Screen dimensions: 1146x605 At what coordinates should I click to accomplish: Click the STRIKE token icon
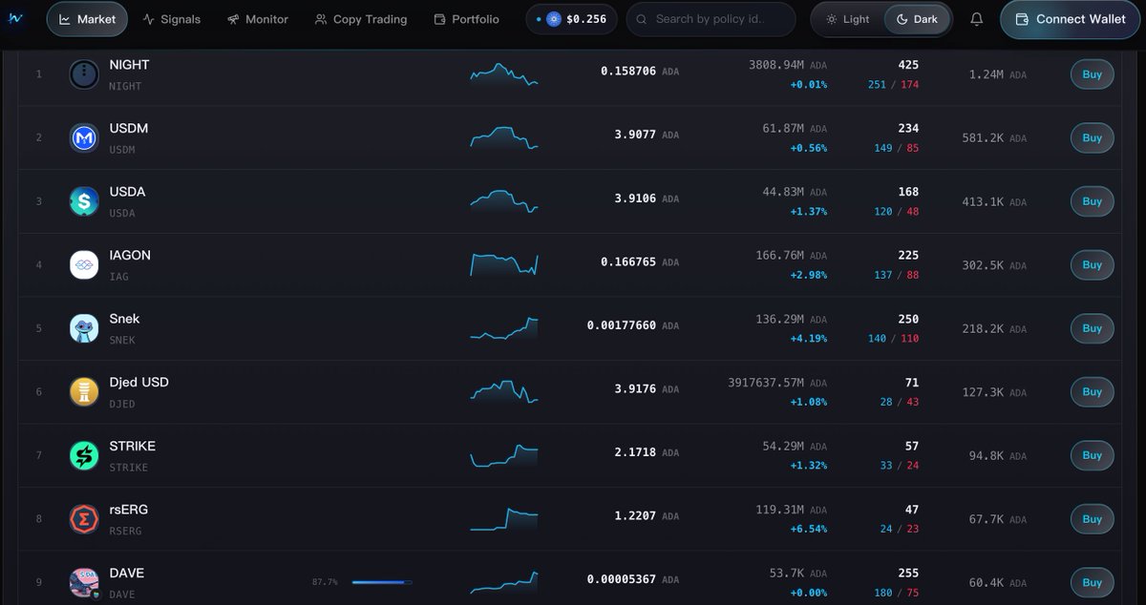pyautogui.click(x=84, y=455)
